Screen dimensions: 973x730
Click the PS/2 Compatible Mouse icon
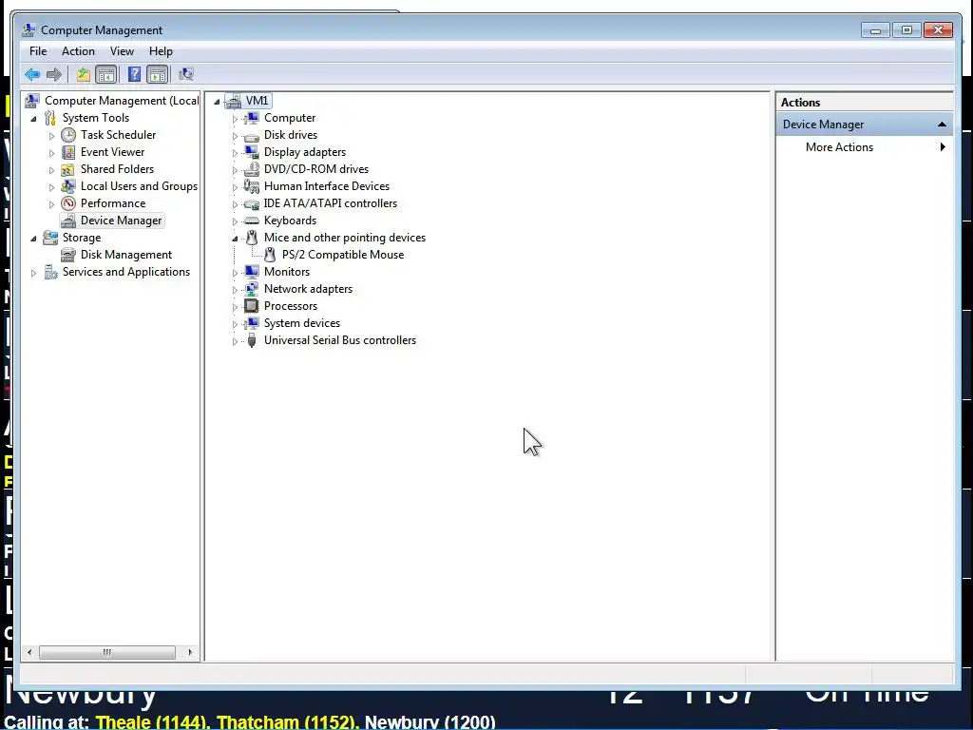tap(270, 255)
